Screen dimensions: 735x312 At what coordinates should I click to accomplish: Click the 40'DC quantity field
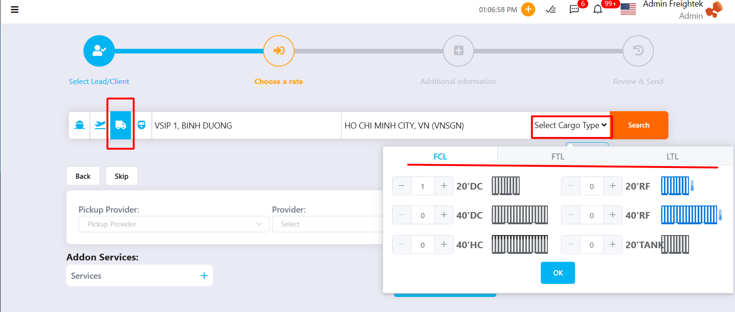[x=423, y=215]
